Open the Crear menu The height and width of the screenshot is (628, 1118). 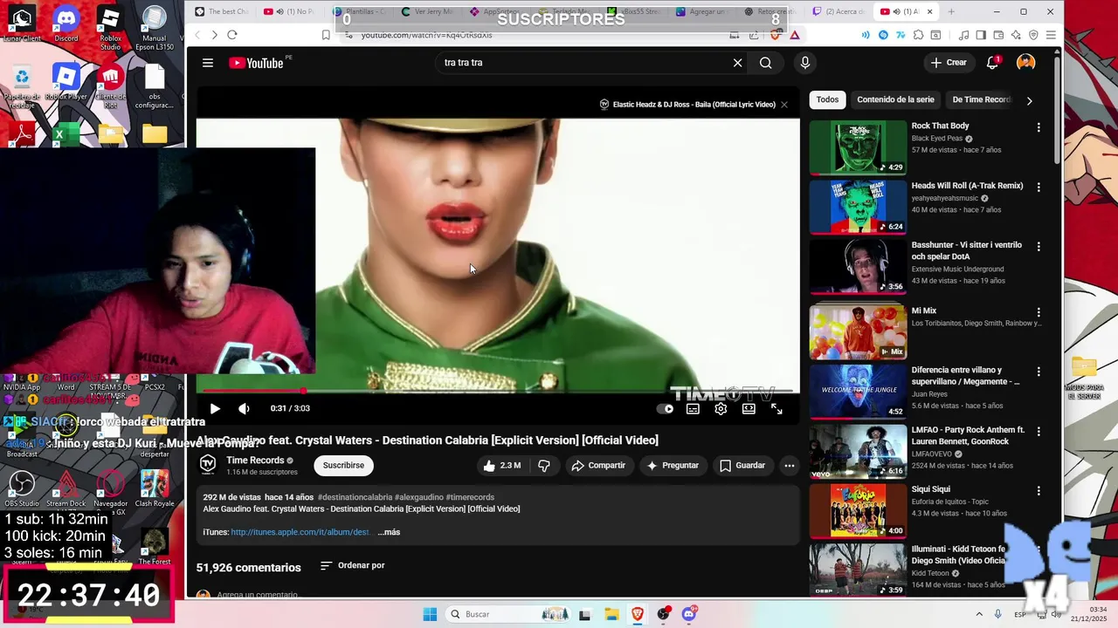[949, 63]
